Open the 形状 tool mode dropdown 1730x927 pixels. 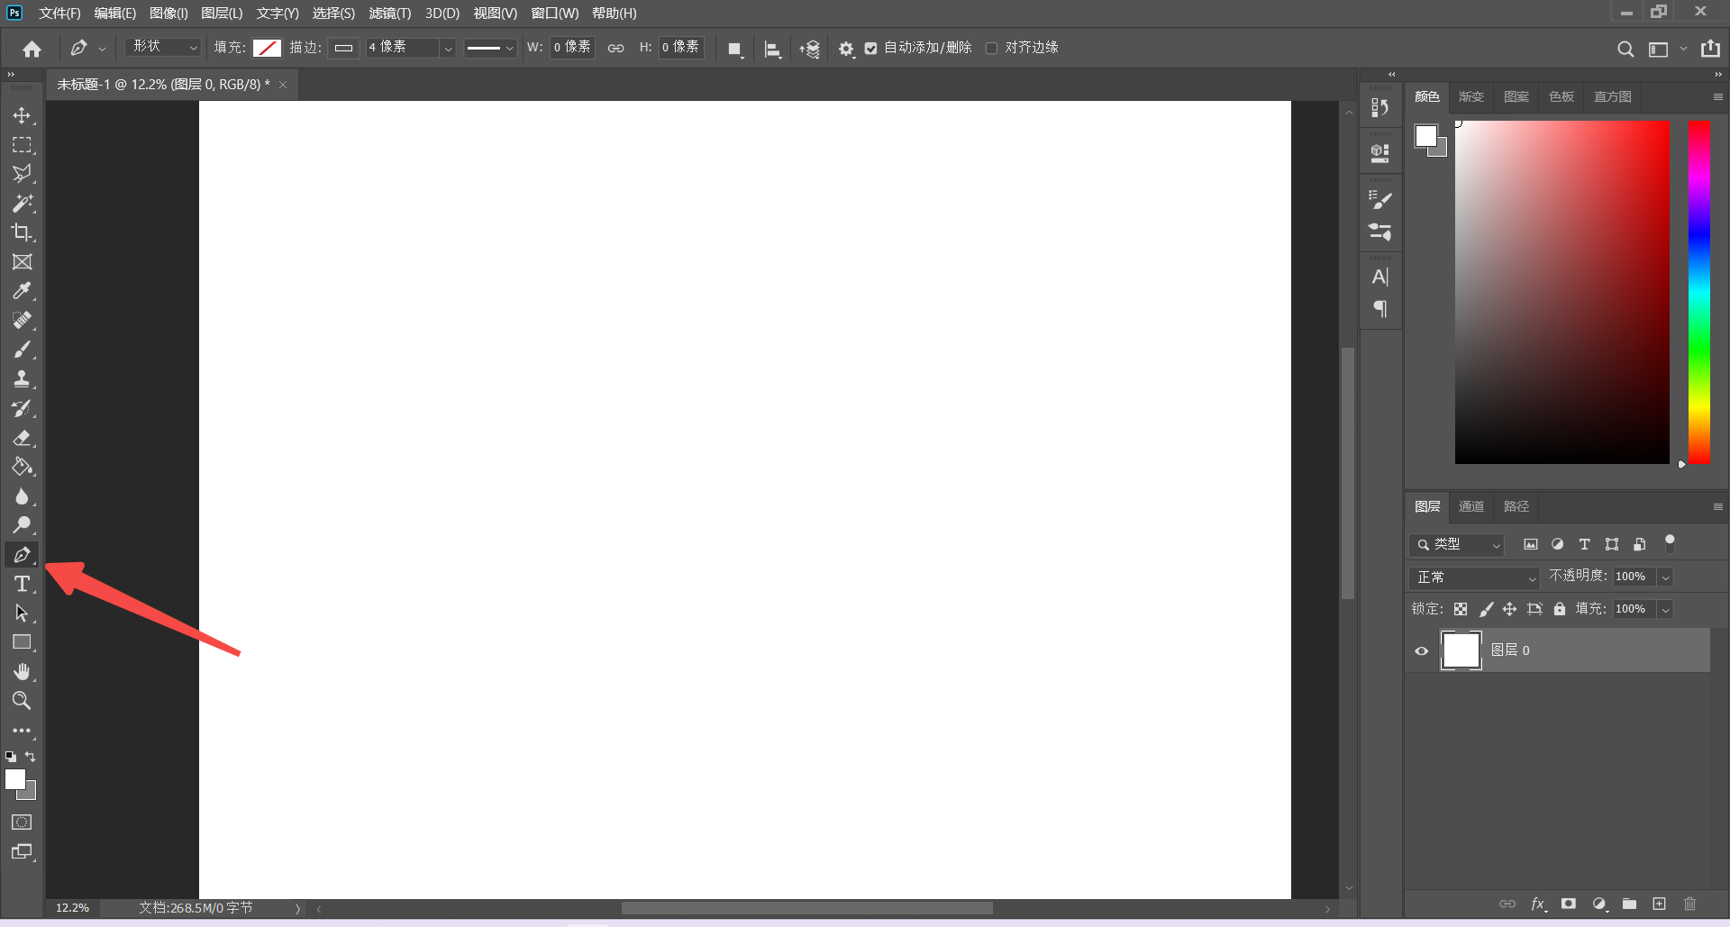tap(163, 47)
